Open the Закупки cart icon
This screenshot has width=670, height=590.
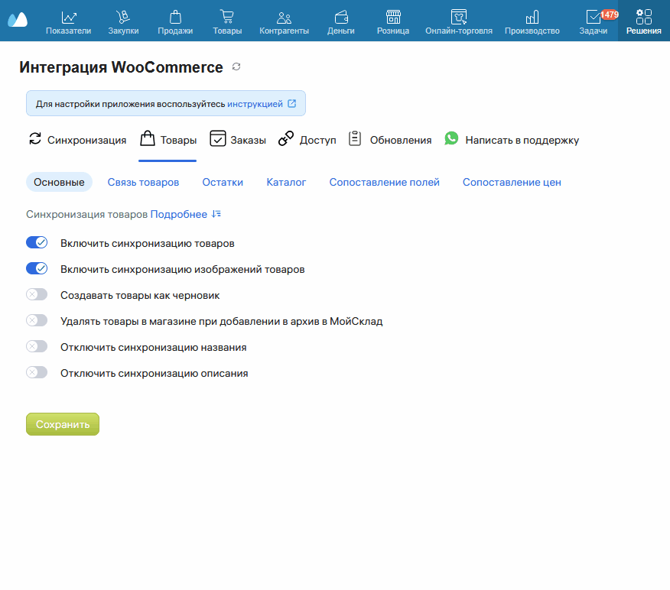[123, 17]
